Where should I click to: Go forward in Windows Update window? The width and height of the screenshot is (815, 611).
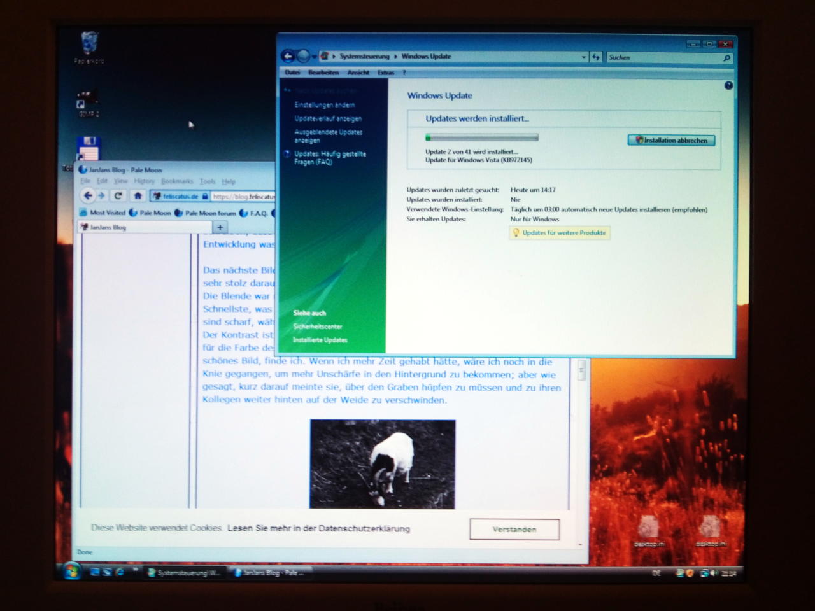pyautogui.click(x=304, y=57)
